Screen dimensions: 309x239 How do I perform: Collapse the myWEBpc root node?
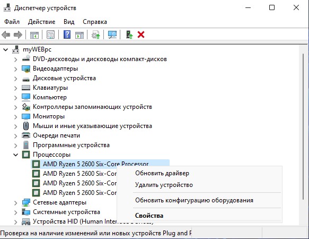point(6,49)
